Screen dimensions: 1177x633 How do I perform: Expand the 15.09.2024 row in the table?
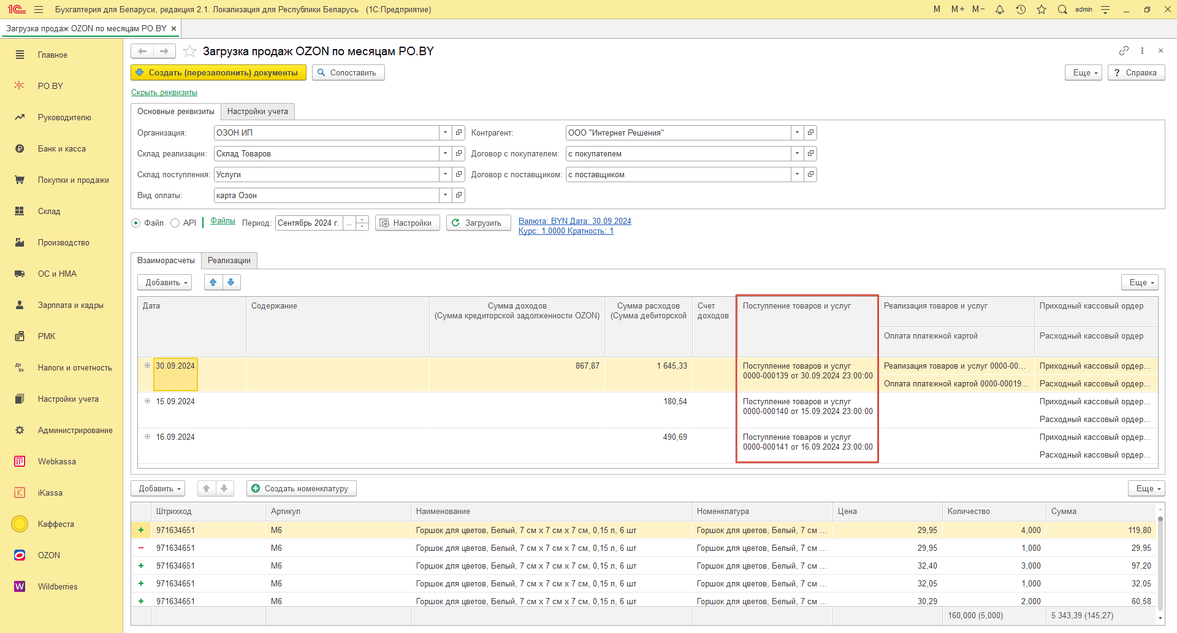147,401
